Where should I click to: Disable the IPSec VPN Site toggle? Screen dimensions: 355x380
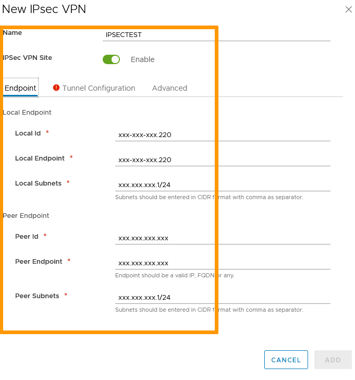112,59
